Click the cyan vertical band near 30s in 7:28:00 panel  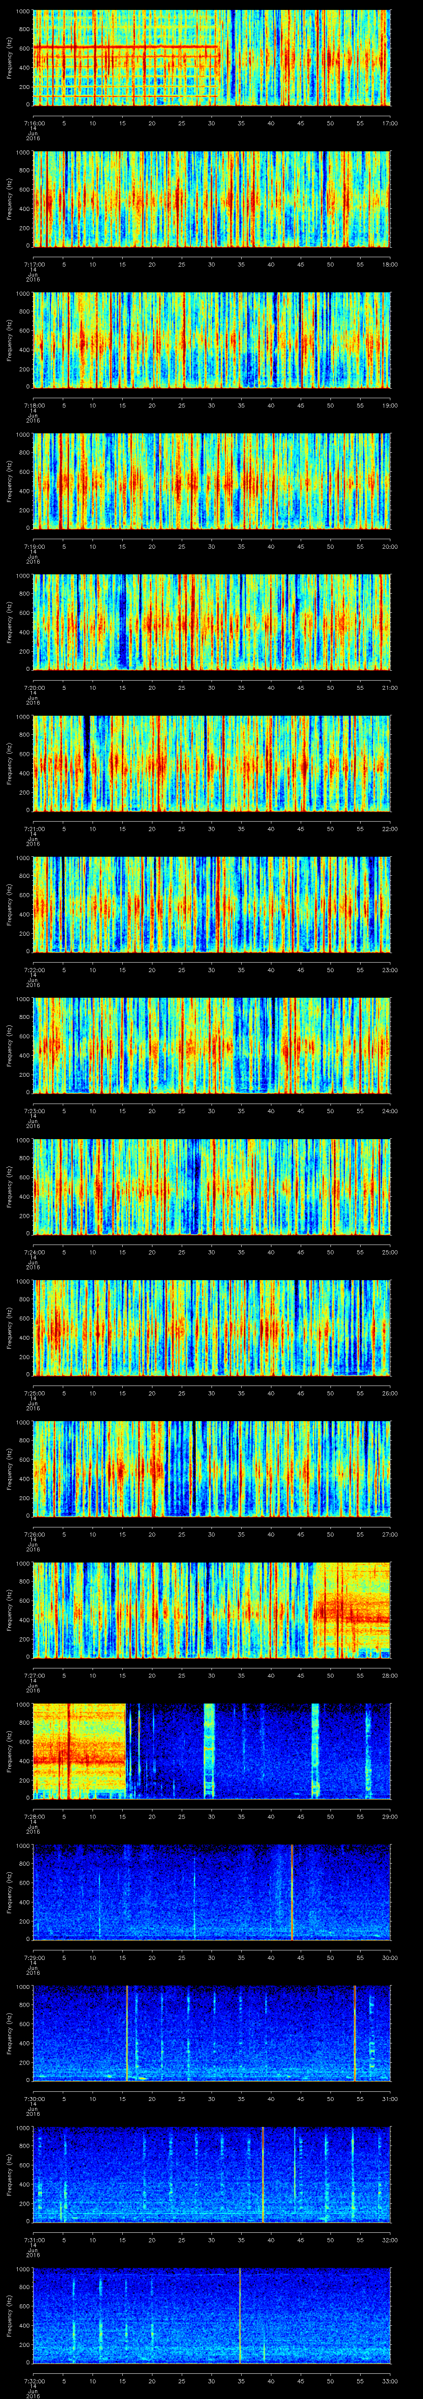pyautogui.click(x=209, y=1752)
